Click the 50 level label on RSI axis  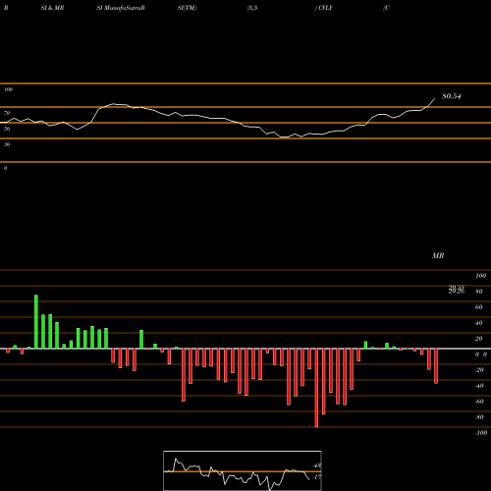pos(7,129)
